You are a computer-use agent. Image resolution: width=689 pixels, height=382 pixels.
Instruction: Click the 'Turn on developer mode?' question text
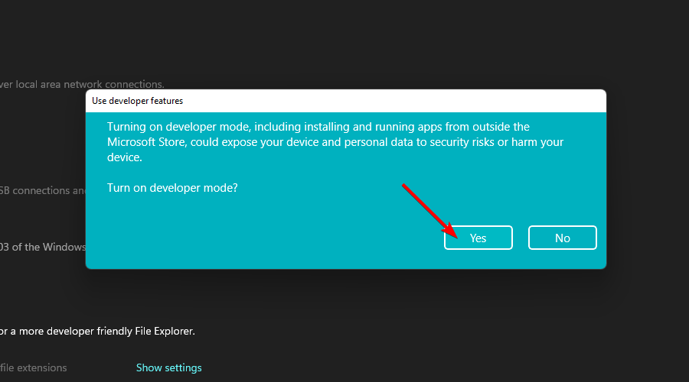[x=172, y=187]
